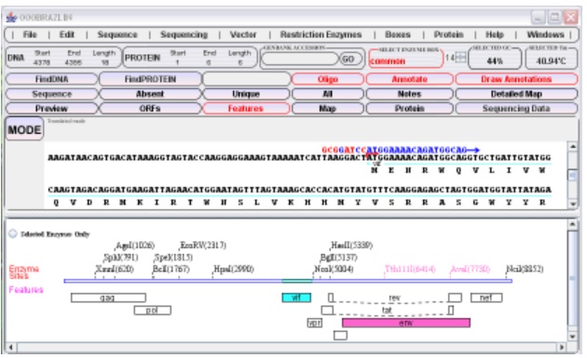Click the NcoI(5004) enzyme site label
Image resolution: width=587 pixels, height=358 pixels.
click(334, 269)
